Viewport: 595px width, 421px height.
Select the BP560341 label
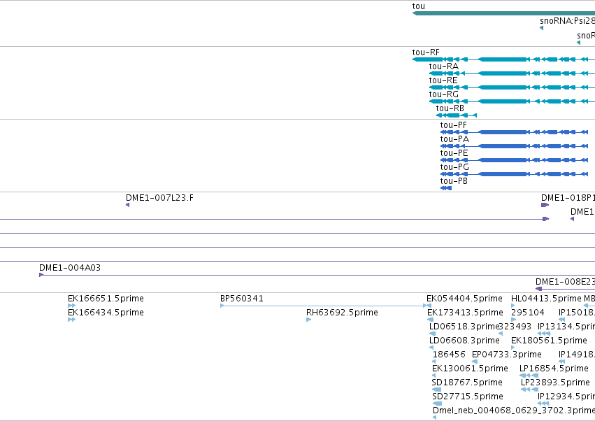(242, 299)
